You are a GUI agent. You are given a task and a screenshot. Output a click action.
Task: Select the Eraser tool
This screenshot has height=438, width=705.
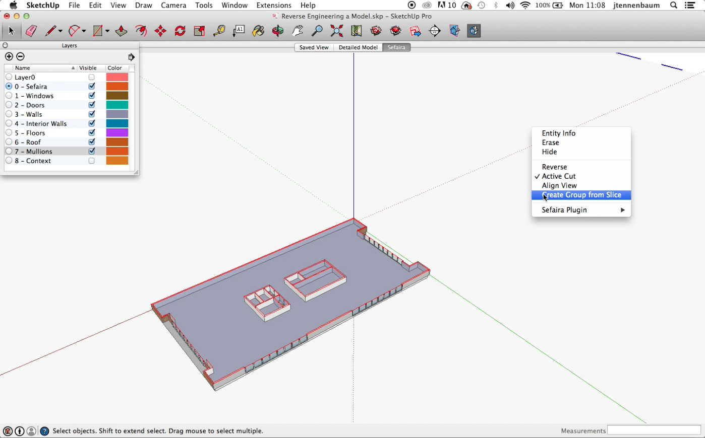31,31
